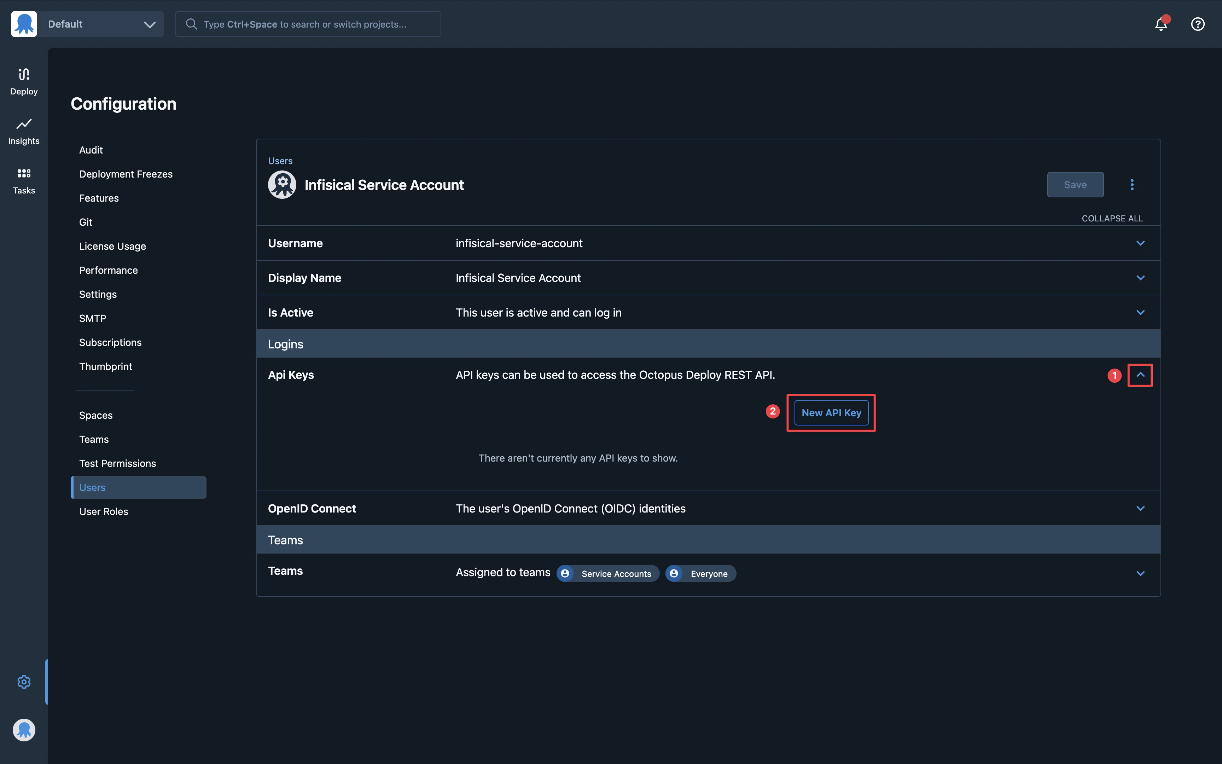The height and width of the screenshot is (764, 1222).
Task: Open Spaces configuration page
Action: point(96,415)
